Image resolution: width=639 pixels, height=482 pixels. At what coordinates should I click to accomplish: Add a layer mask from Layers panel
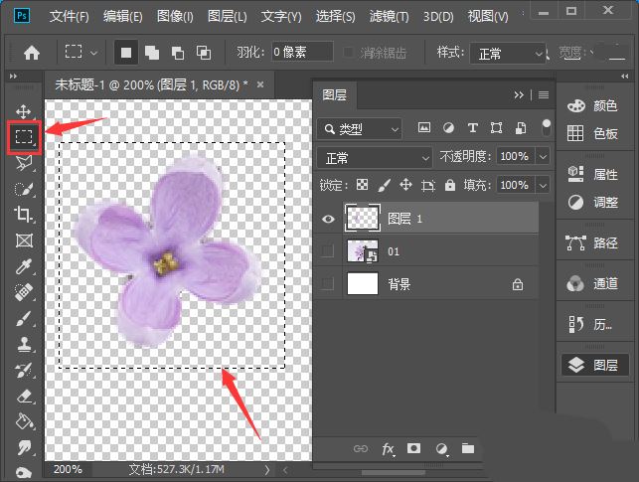414,449
